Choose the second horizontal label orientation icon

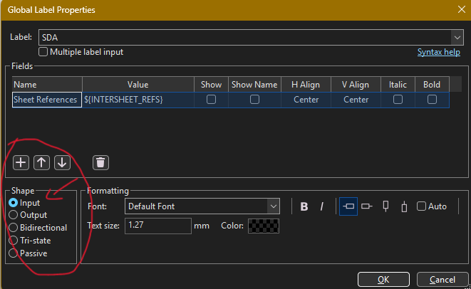(367, 206)
